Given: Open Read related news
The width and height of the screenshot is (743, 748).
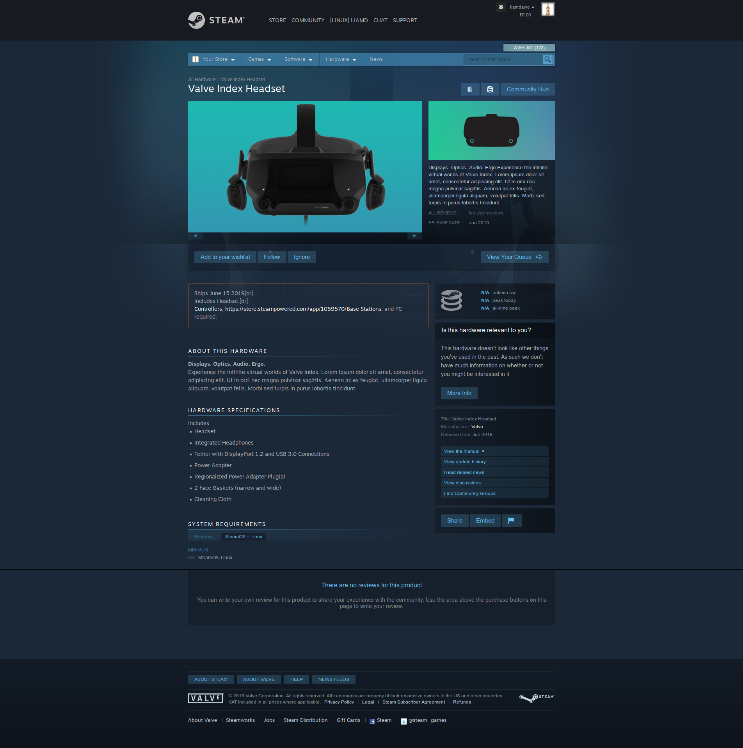Looking at the screenshot, I should [x=495, y=472].
